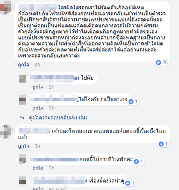Viewport: 179px width, 190px height.
Task: Like the ตอนนี้ให้การที่โรงพักค่ะ reply
Action: (x=38, y=168)
